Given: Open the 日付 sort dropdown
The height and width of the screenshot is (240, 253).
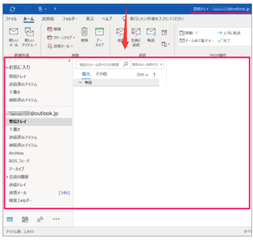Looking at the screenshot, I should [143, 75].
